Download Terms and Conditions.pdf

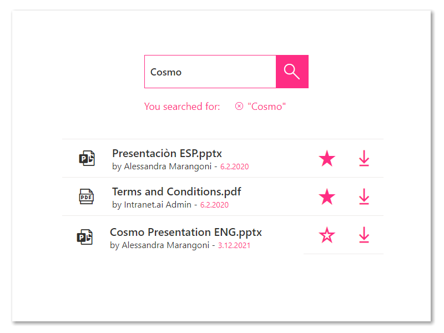coord(364,196)
